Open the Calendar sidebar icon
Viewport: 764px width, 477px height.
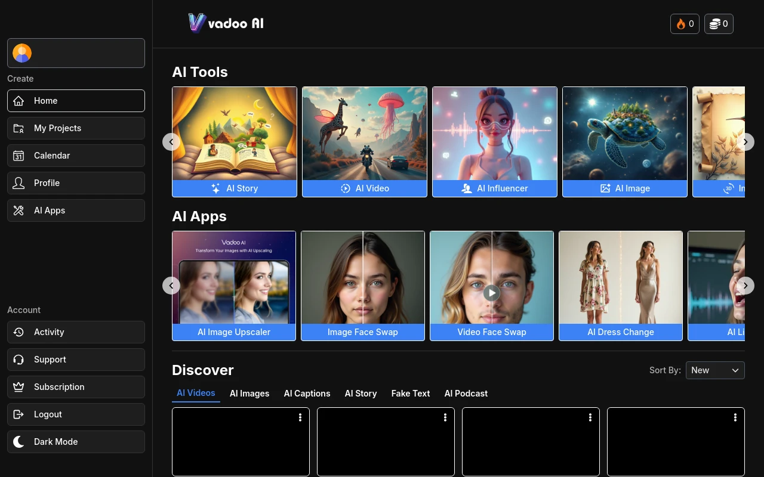pos(19,156)
